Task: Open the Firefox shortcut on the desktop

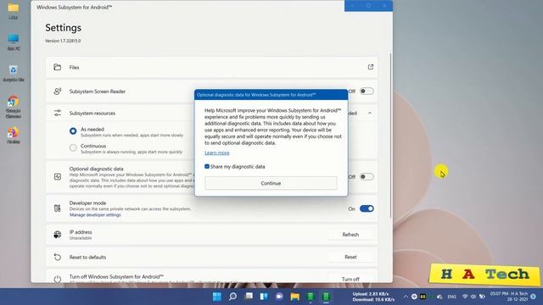Action: point(14,136)
